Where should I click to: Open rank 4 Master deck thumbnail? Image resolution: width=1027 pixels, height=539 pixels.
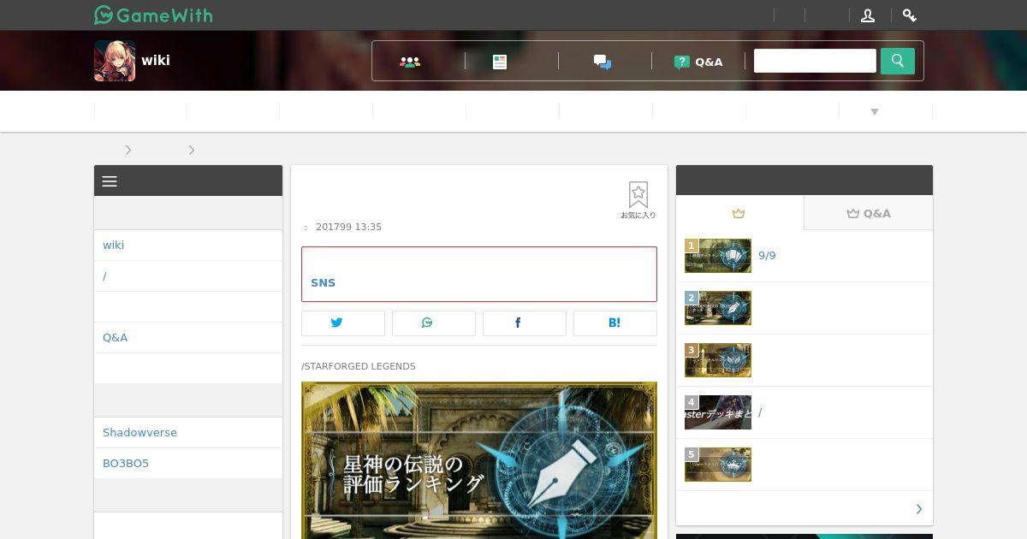click(x=718, y=412)
